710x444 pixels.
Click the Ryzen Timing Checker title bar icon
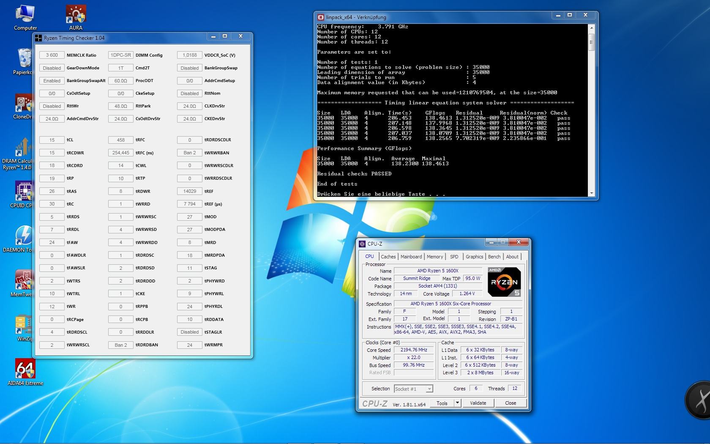(x=38, y=38)
